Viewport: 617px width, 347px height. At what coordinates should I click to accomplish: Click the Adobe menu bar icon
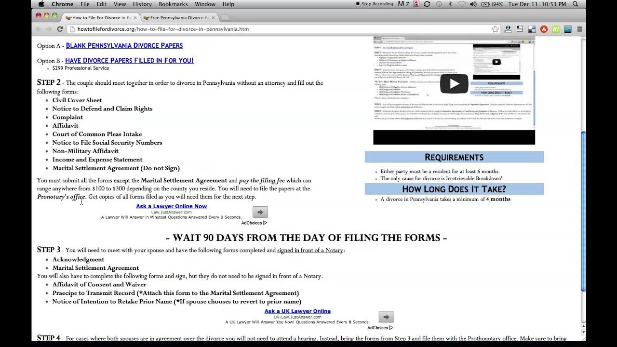click(x=404, y=4)
